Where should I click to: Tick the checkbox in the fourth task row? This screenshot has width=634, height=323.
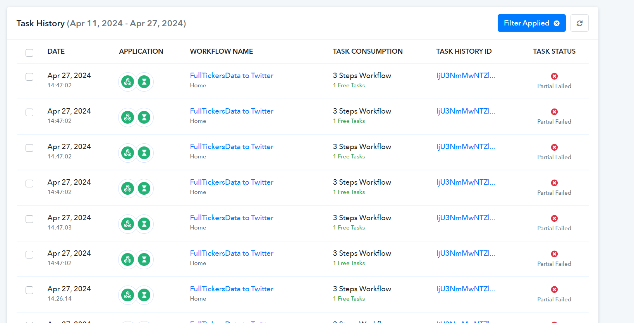tap(29, 183)
